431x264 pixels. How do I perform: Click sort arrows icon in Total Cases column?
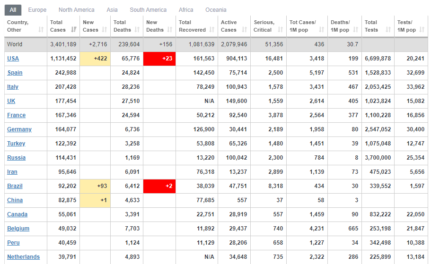(x=74, y=30)
